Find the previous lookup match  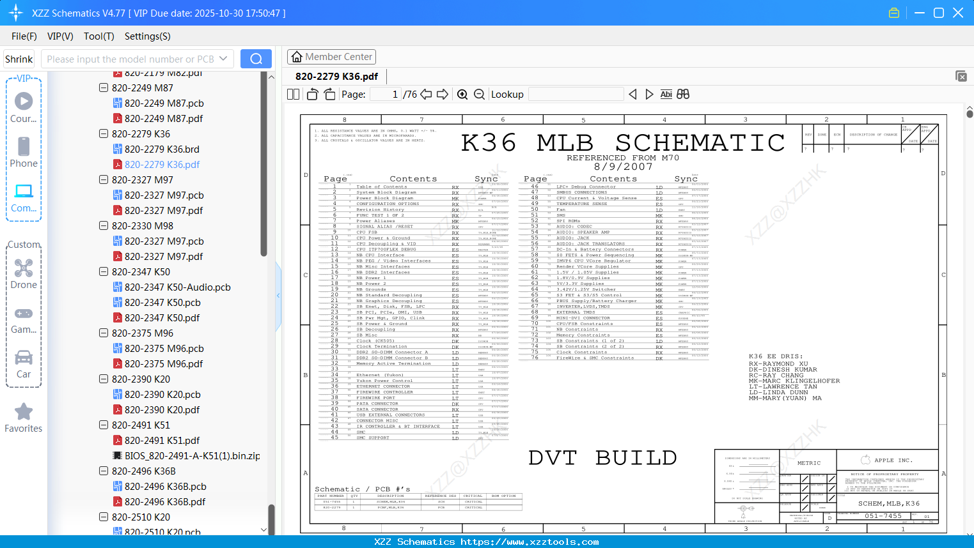[x=632, y=95]
